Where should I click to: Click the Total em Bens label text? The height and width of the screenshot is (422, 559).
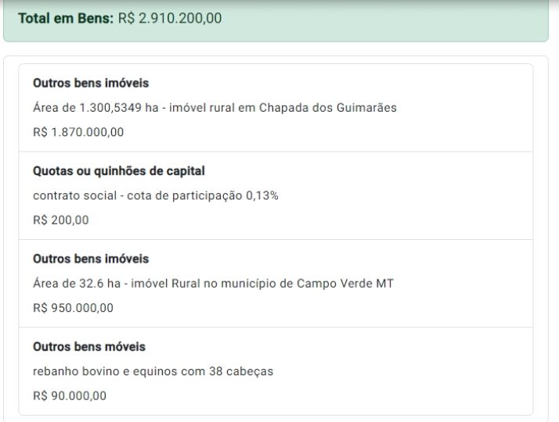pyautogui.click(x=66, y=18)
